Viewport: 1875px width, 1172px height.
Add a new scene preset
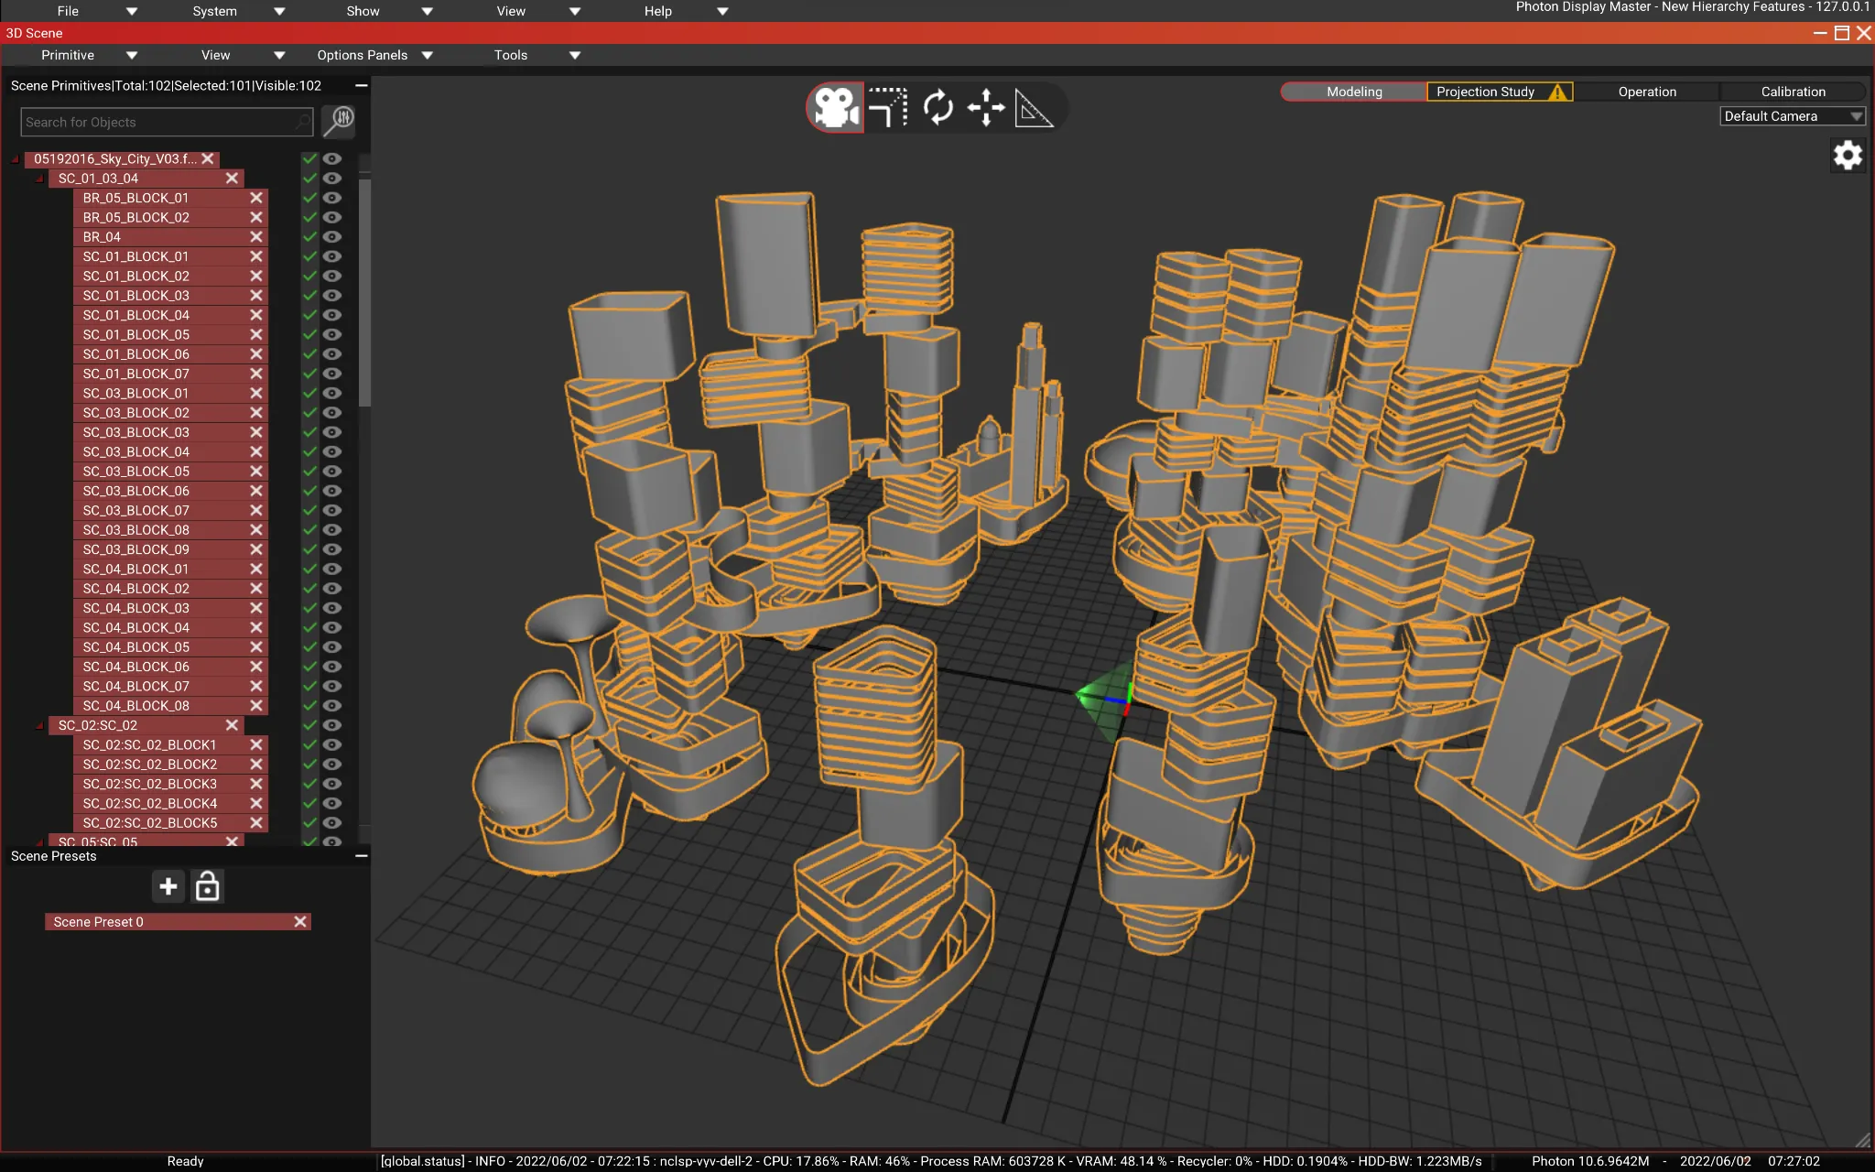(x=168, y=886)
